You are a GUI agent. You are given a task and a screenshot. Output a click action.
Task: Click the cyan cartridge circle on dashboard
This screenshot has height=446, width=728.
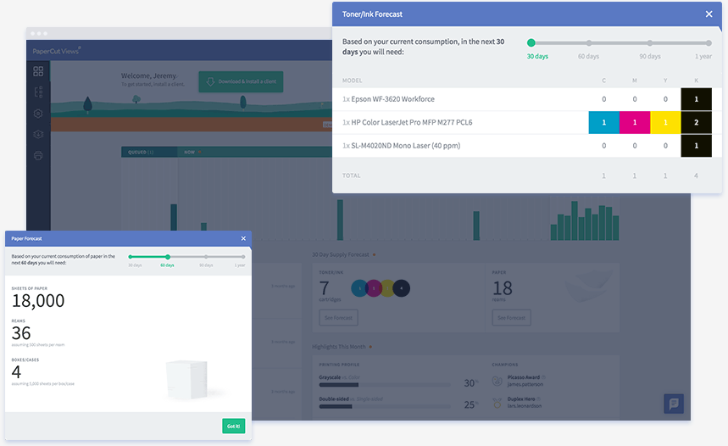(359, 288)
